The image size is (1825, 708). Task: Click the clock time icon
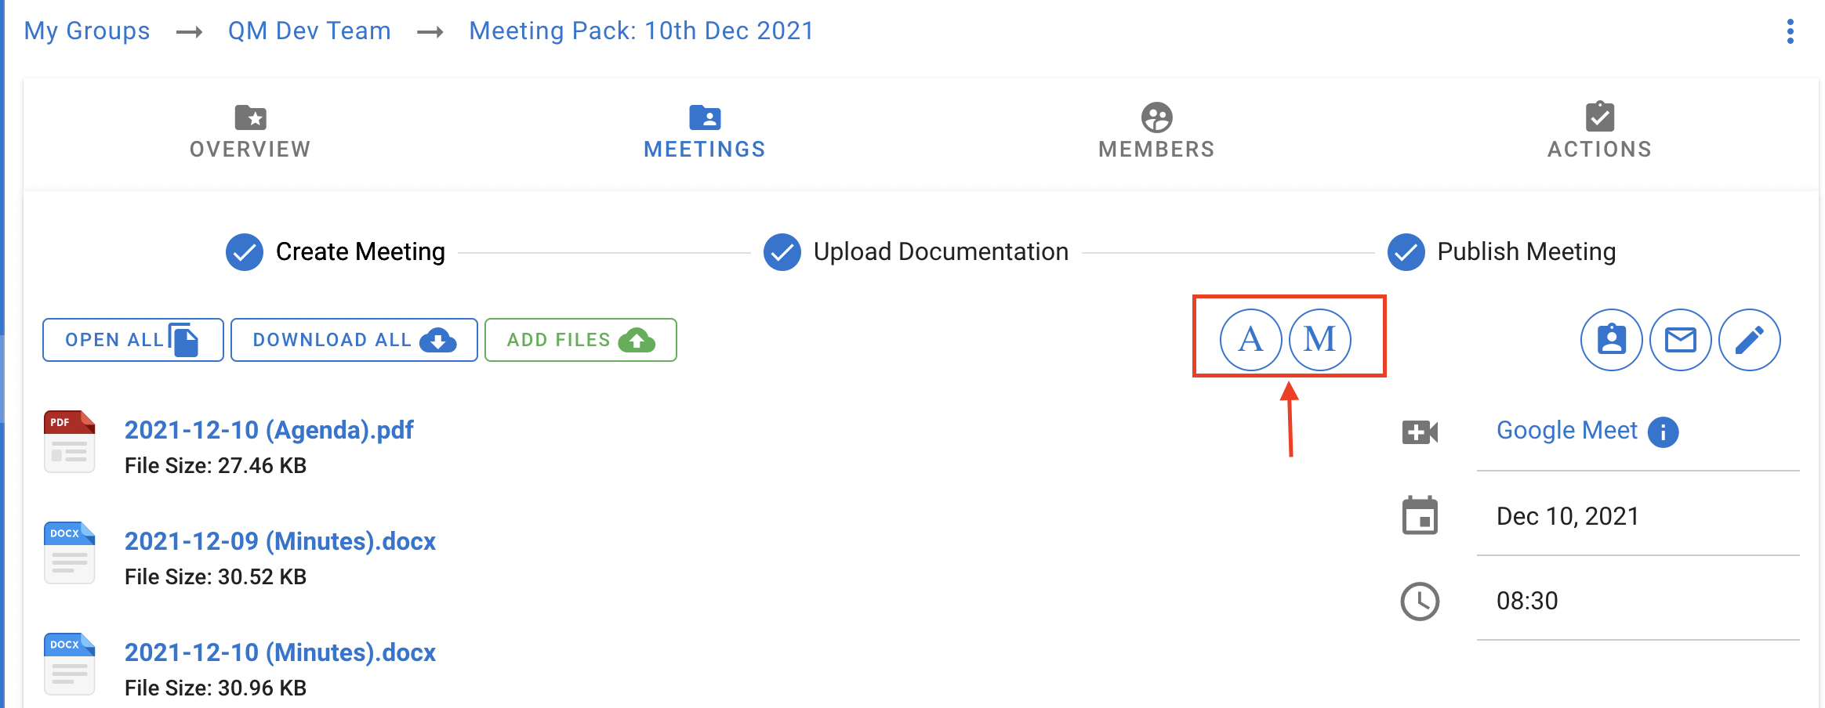(1420, 601)
